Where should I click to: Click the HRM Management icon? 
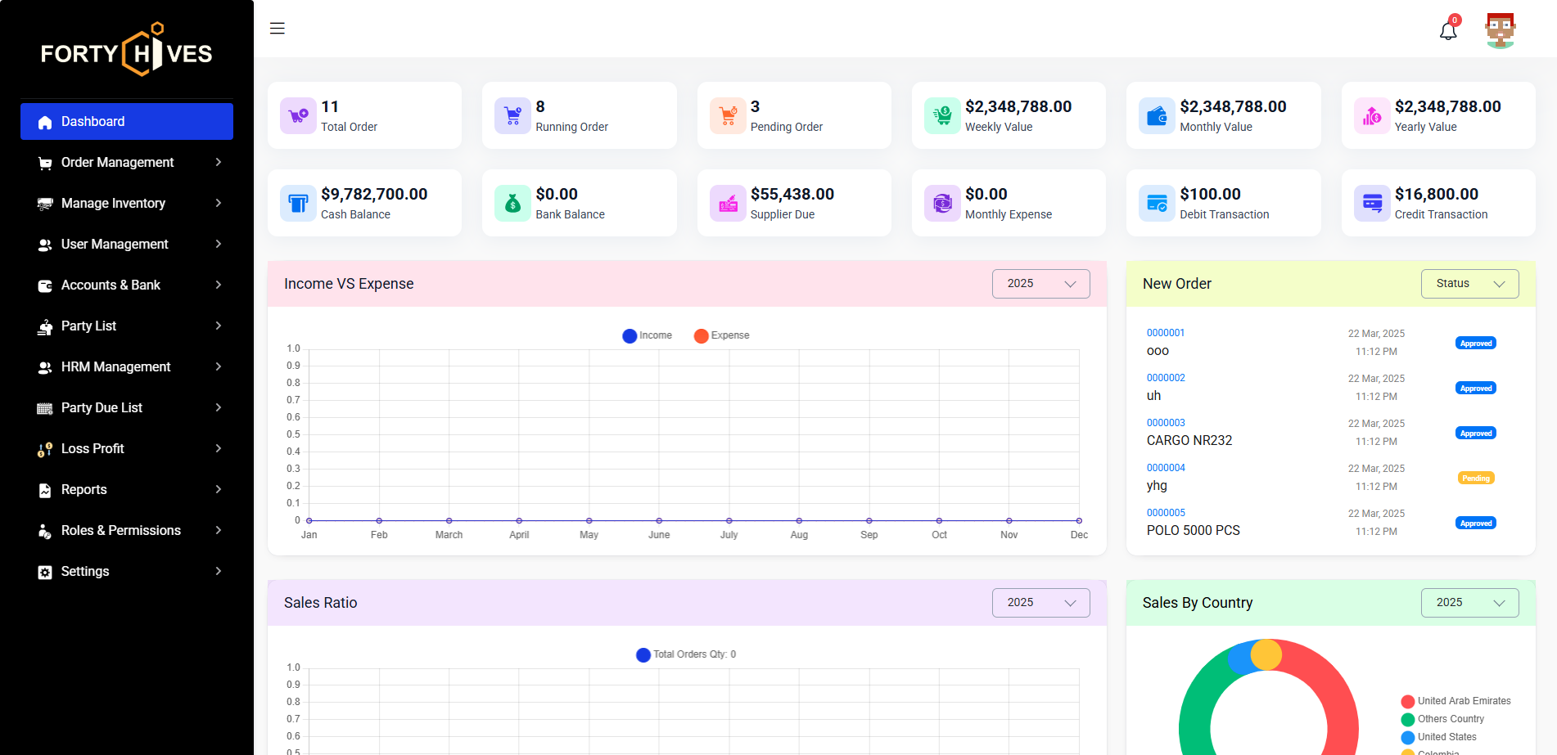(45, 367)
